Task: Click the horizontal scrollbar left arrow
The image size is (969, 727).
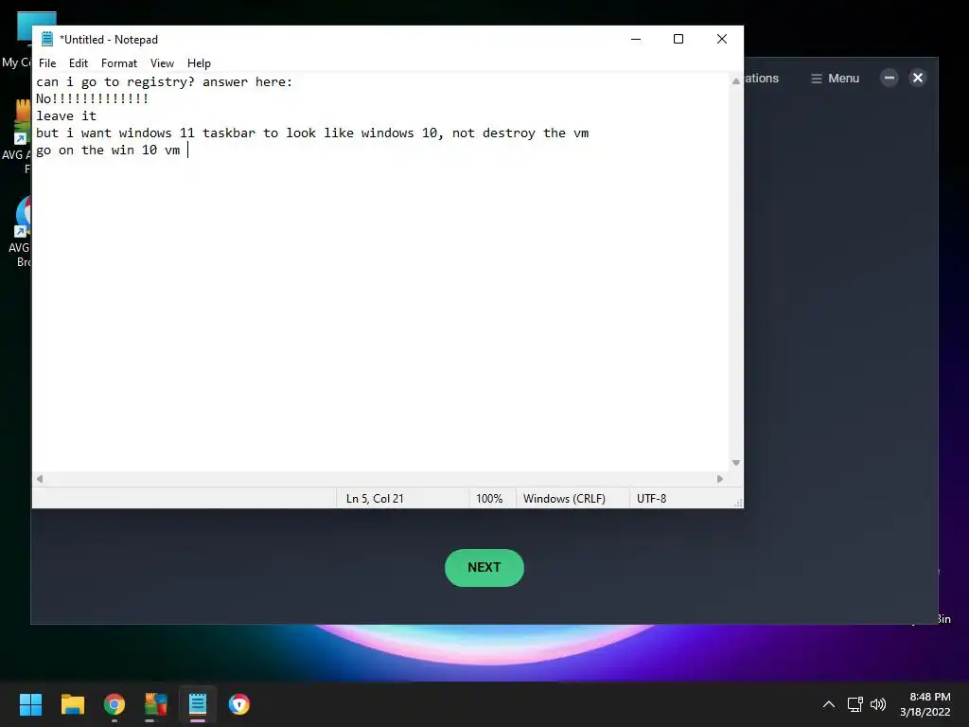Action: click(x=40, y=478)
